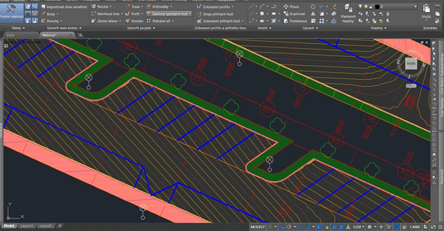Click the SHORA ViewCube face
The height and width of the screenshot is (231, 444).
coord(411,63)
